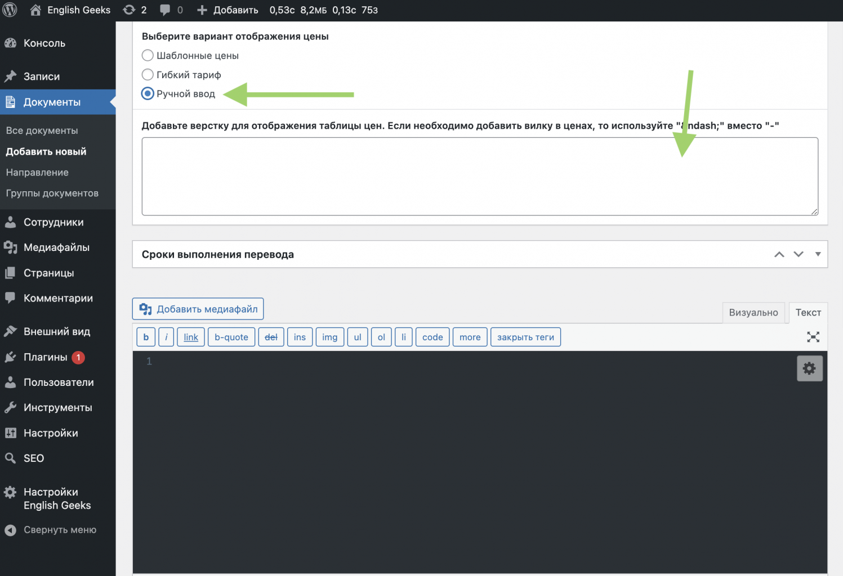Click the Инструменты wrench icon
This screenshot has height=576, width=843.
[10, 408]
